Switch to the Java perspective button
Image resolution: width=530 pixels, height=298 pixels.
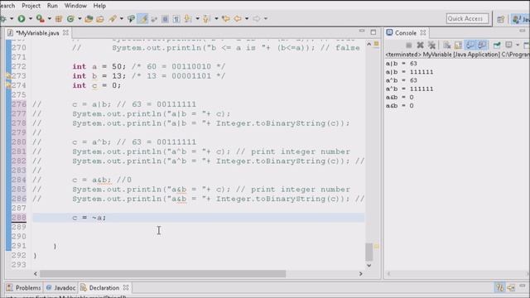tap(521, 19)
